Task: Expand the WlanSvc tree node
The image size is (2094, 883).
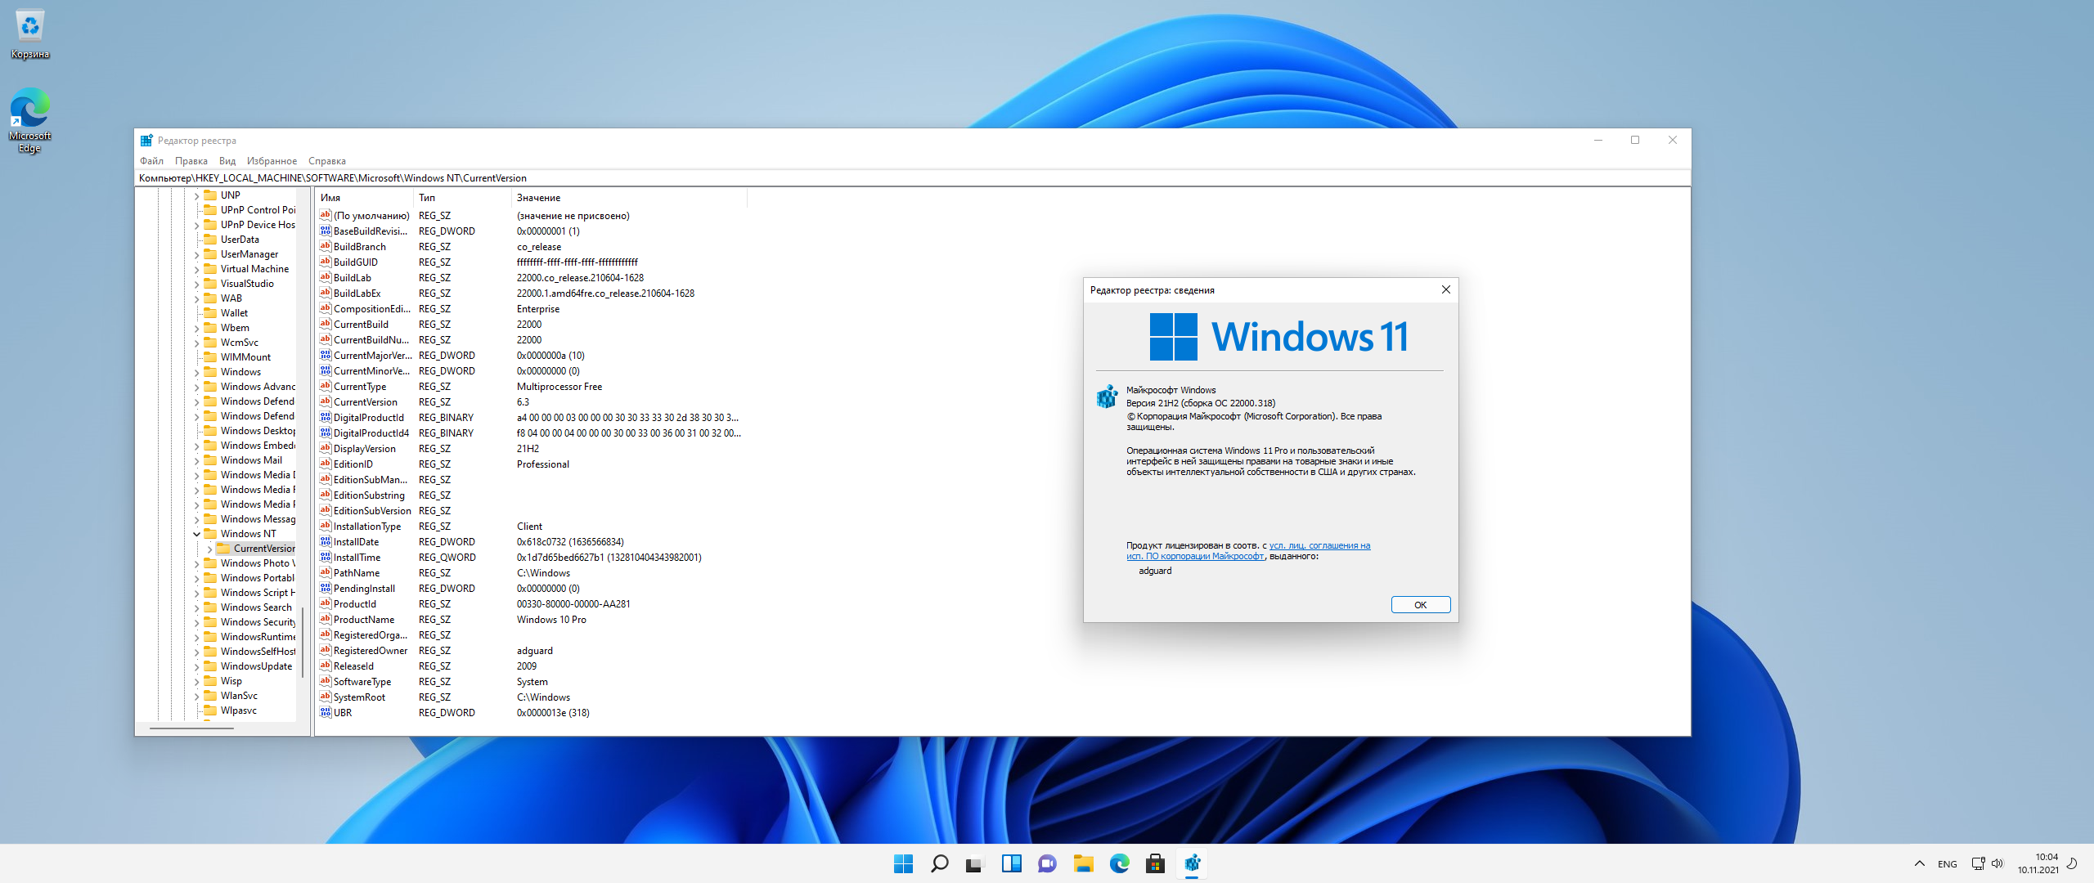Action: coord(196,696)
